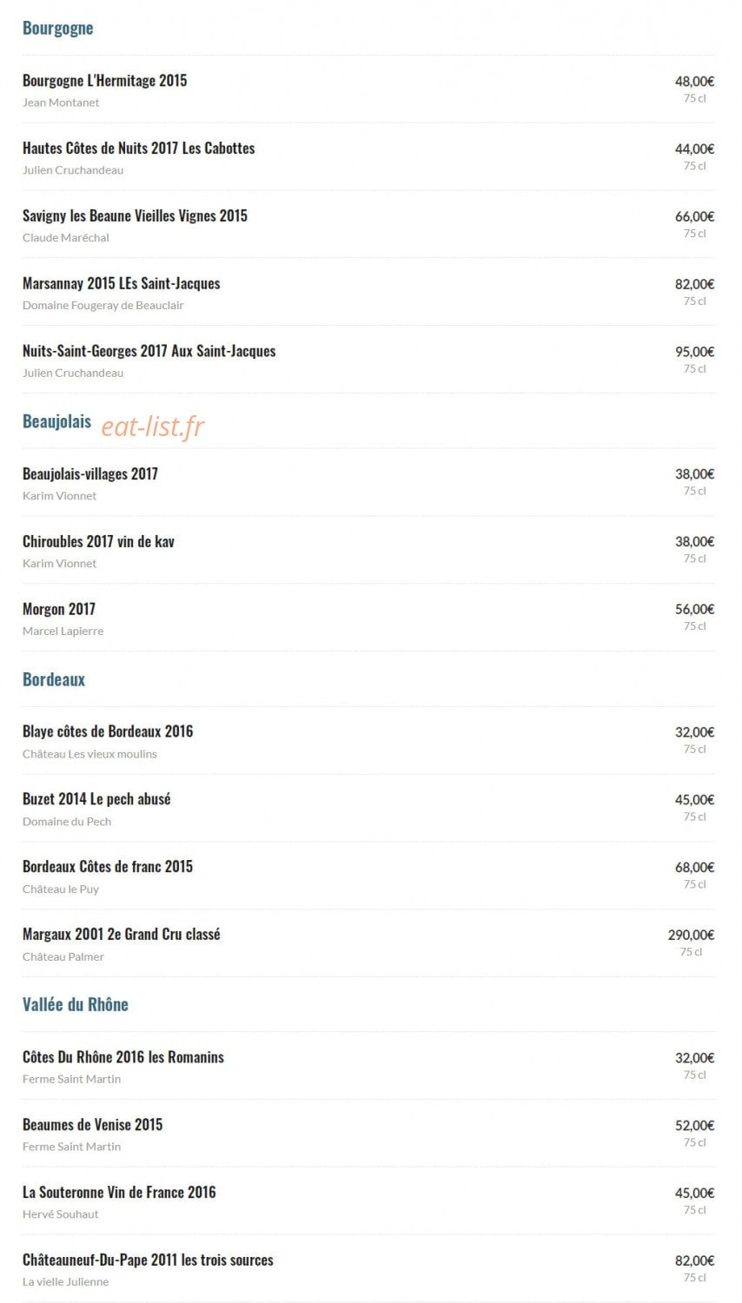Screen dimensions: 742x1303
Task: Open Nuits-Saint-Georges 2017 Aux Saint-Jacques
Action: (x=149, y=352)
